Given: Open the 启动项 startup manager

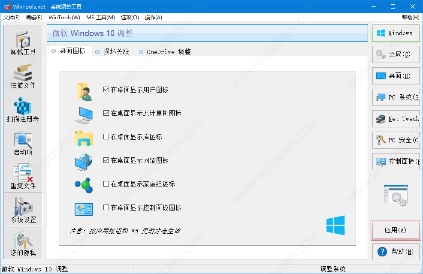Looking at the screenshot, I should [23, 144].
